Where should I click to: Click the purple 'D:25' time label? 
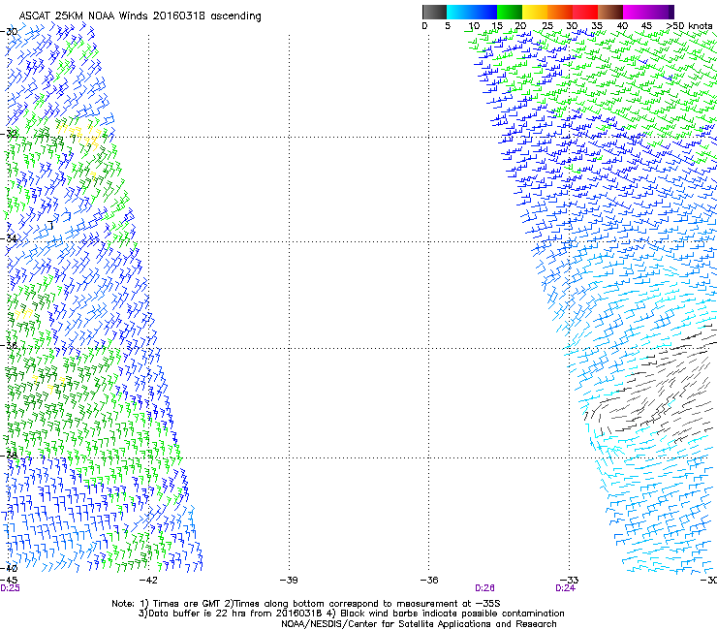pyautogui.click(x=10, y=588)
